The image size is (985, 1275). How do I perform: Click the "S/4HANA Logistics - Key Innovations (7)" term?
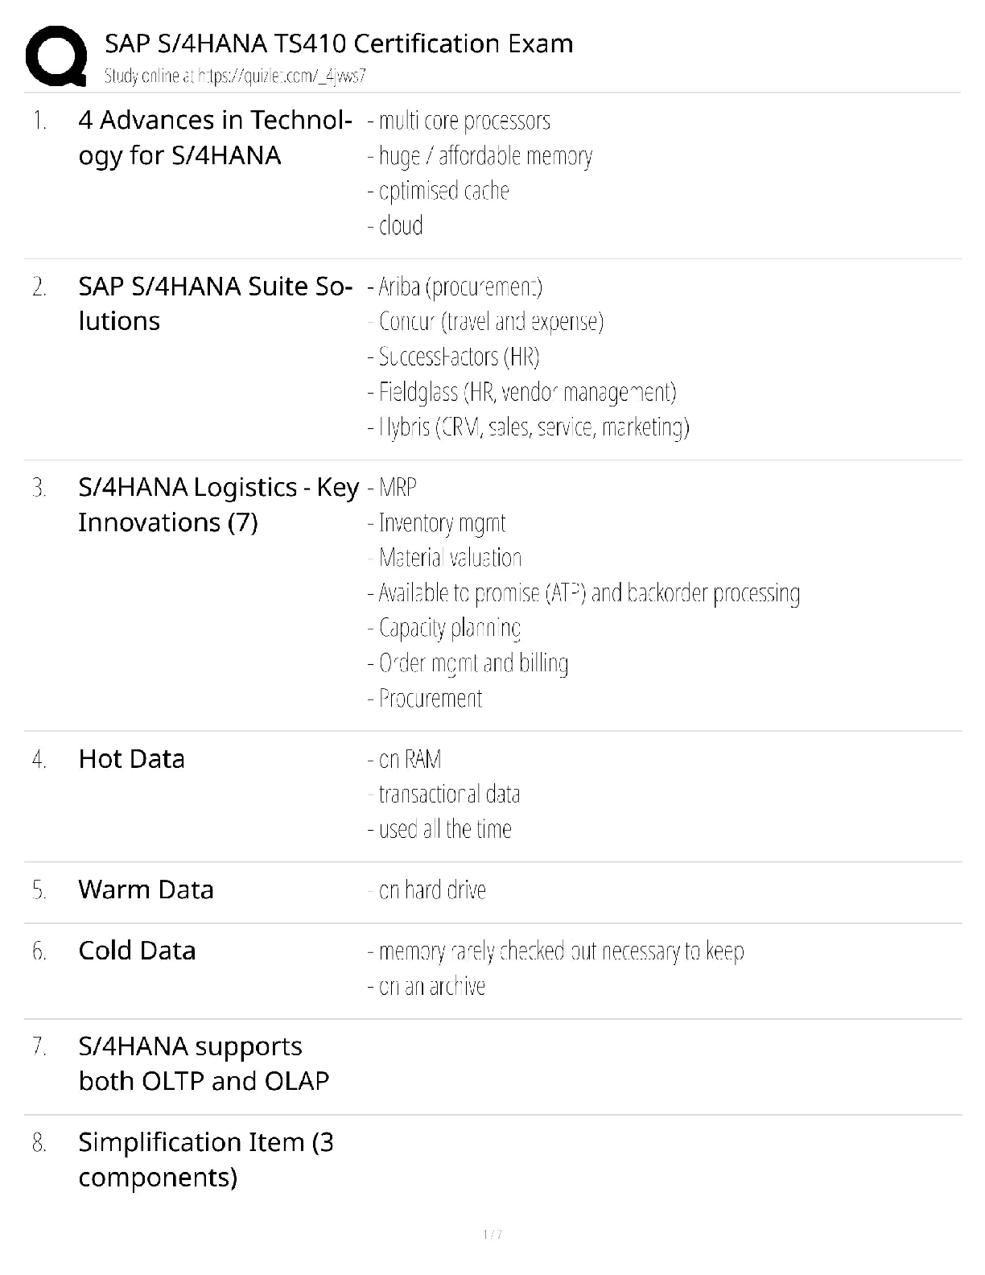(x=217, y=505)
